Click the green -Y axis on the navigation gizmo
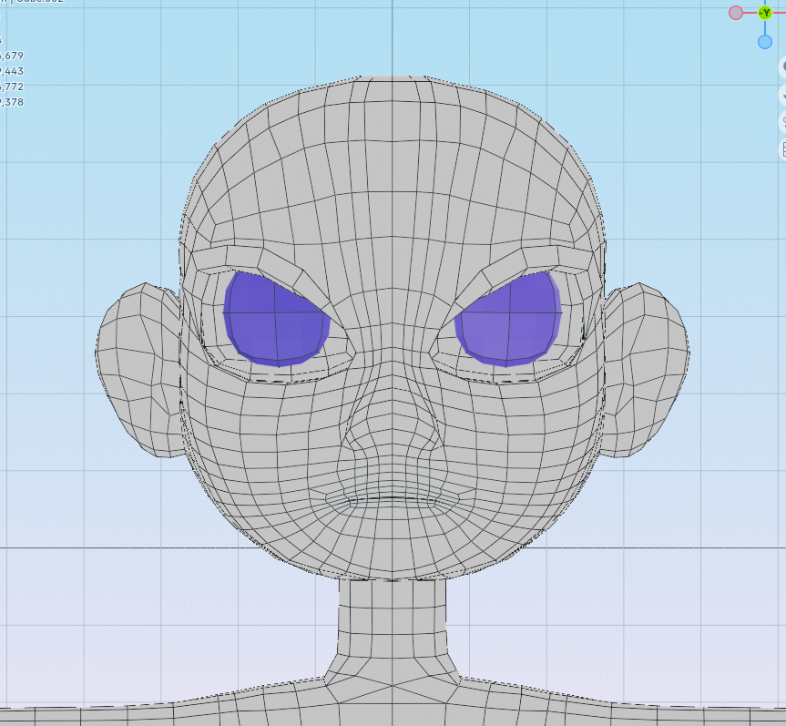 [765, 13]
